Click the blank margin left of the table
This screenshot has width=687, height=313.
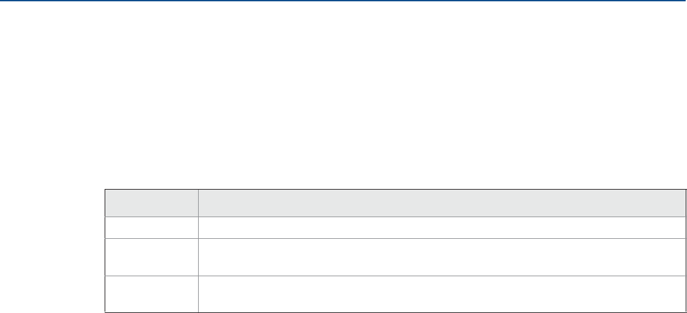[51, 249]
